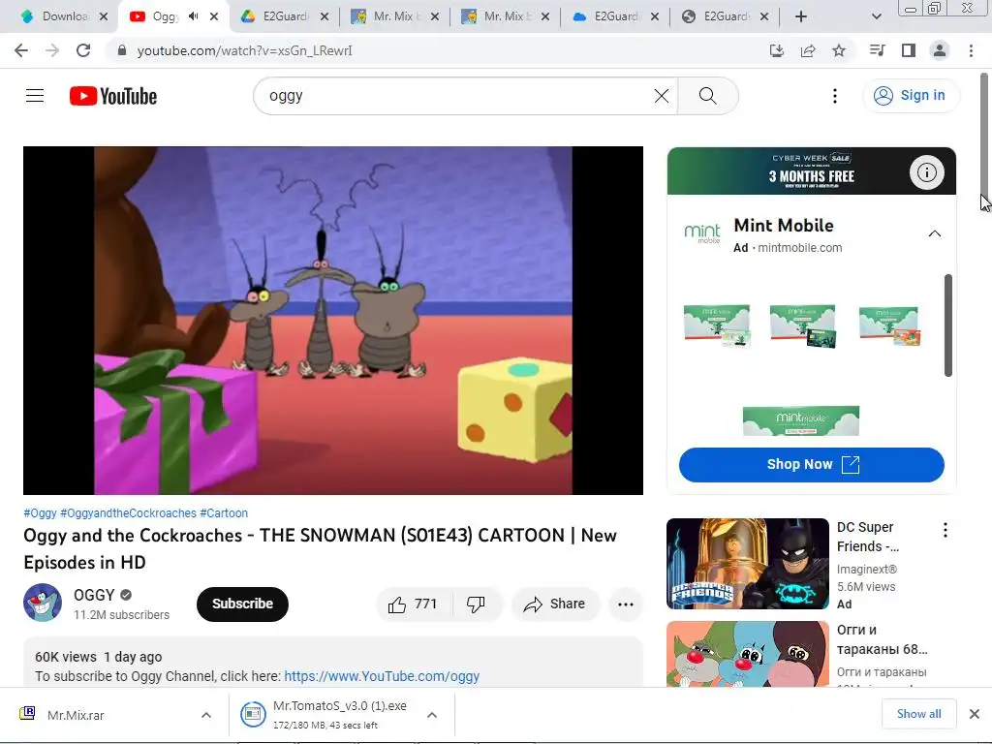Collapse the Mint Mobile ad panel
992x744 pixels.
[x=935, y=233]
